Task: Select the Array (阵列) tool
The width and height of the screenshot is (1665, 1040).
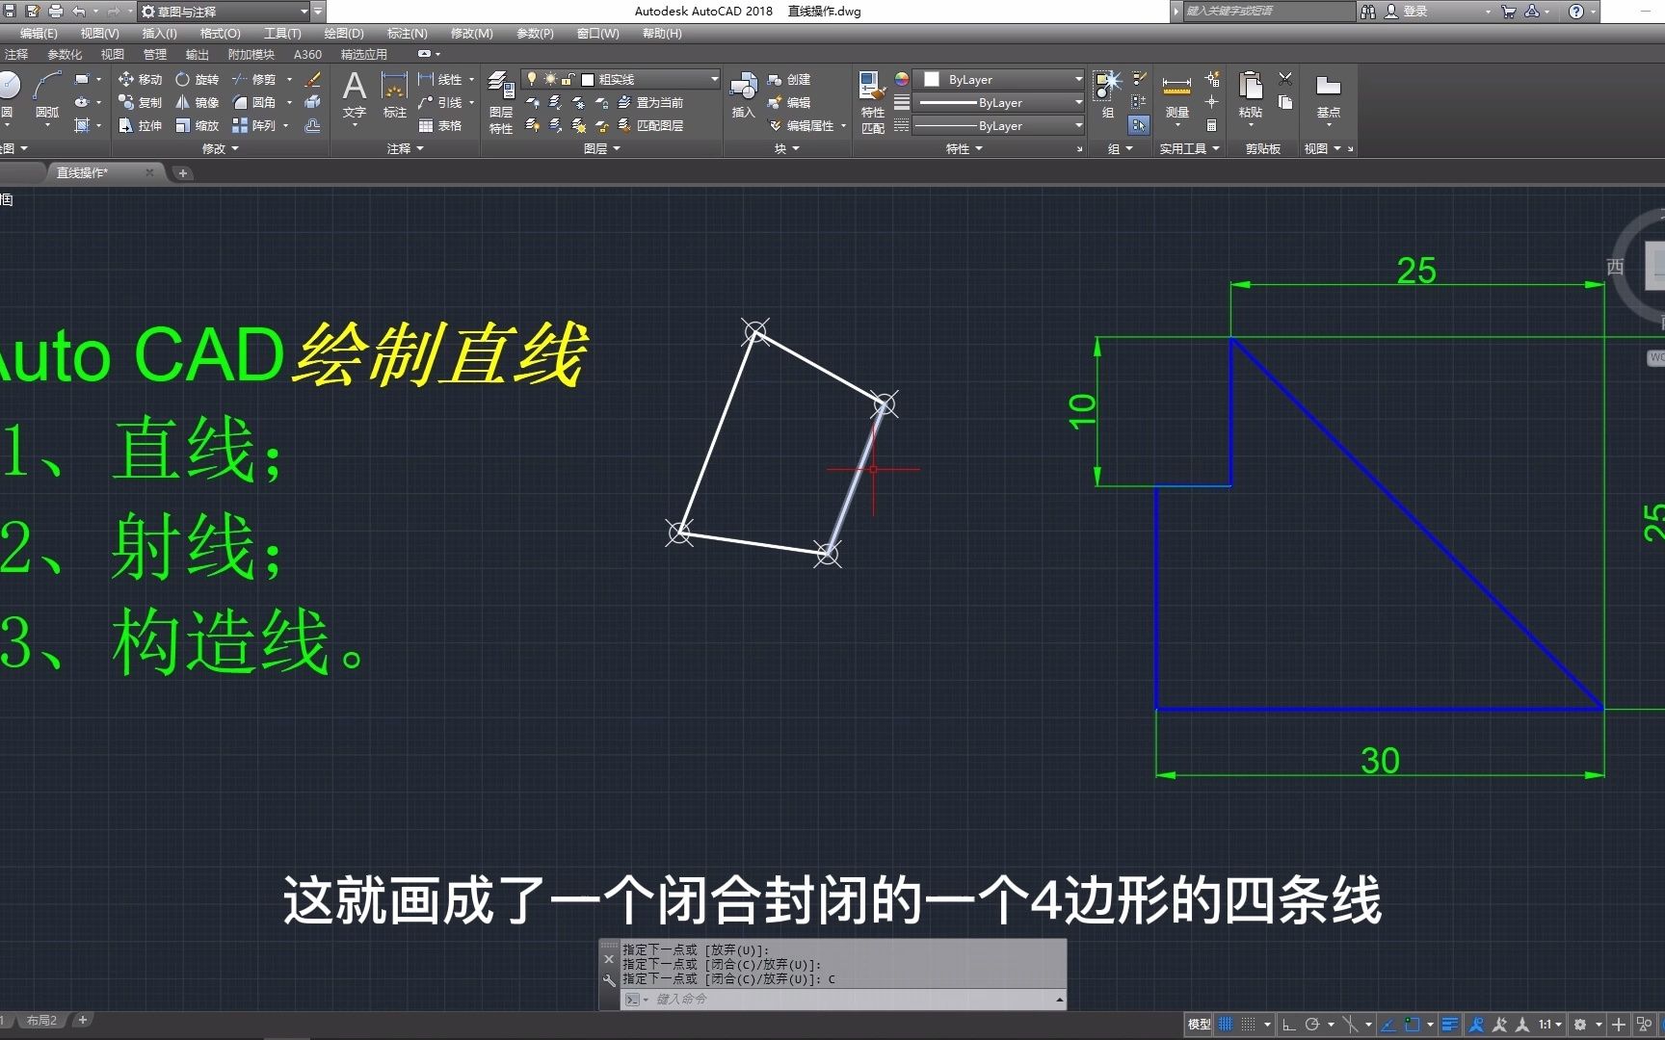Action: tap(254, 125)
